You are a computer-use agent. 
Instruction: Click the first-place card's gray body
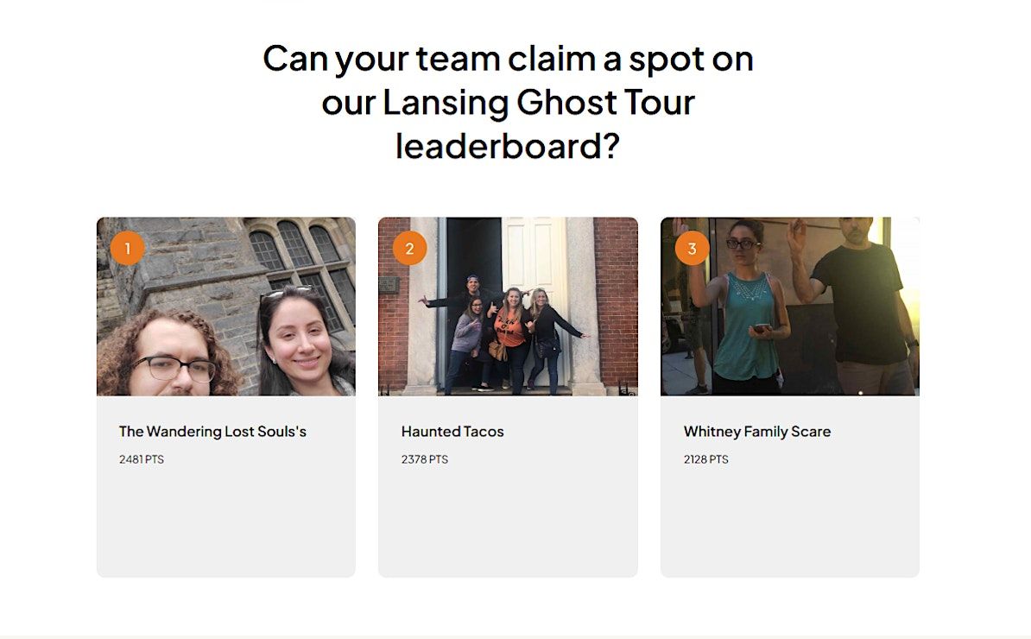coord(226,486)
